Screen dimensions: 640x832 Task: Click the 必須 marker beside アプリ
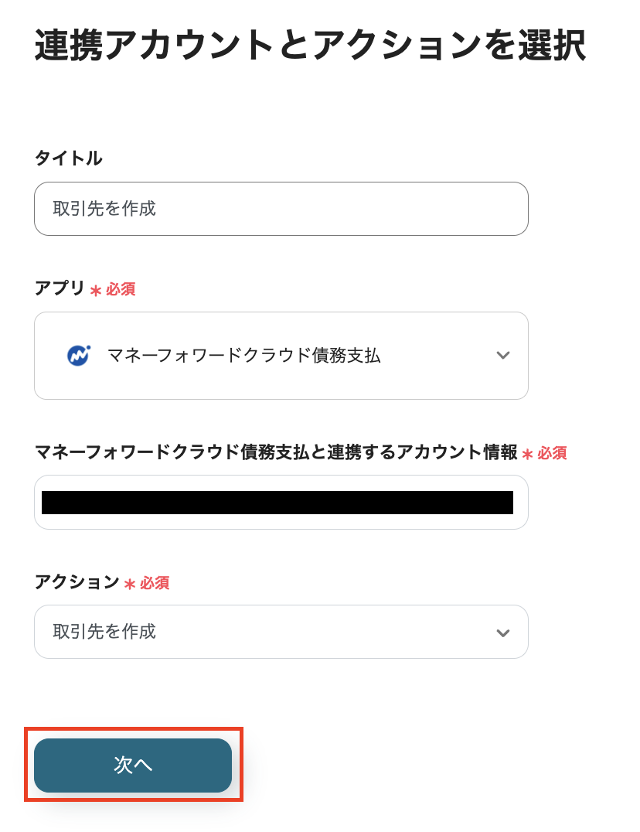point(121,289)
